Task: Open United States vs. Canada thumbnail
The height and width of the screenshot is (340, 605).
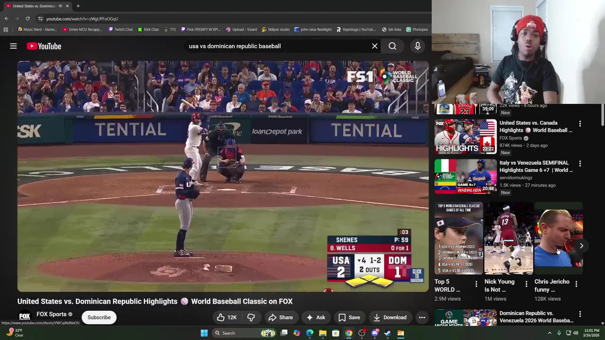Action: [466, 136]
